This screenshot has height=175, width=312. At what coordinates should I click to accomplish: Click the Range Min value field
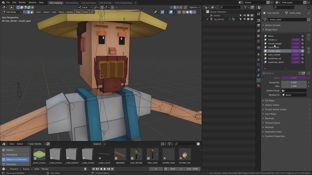pos(293,82)
